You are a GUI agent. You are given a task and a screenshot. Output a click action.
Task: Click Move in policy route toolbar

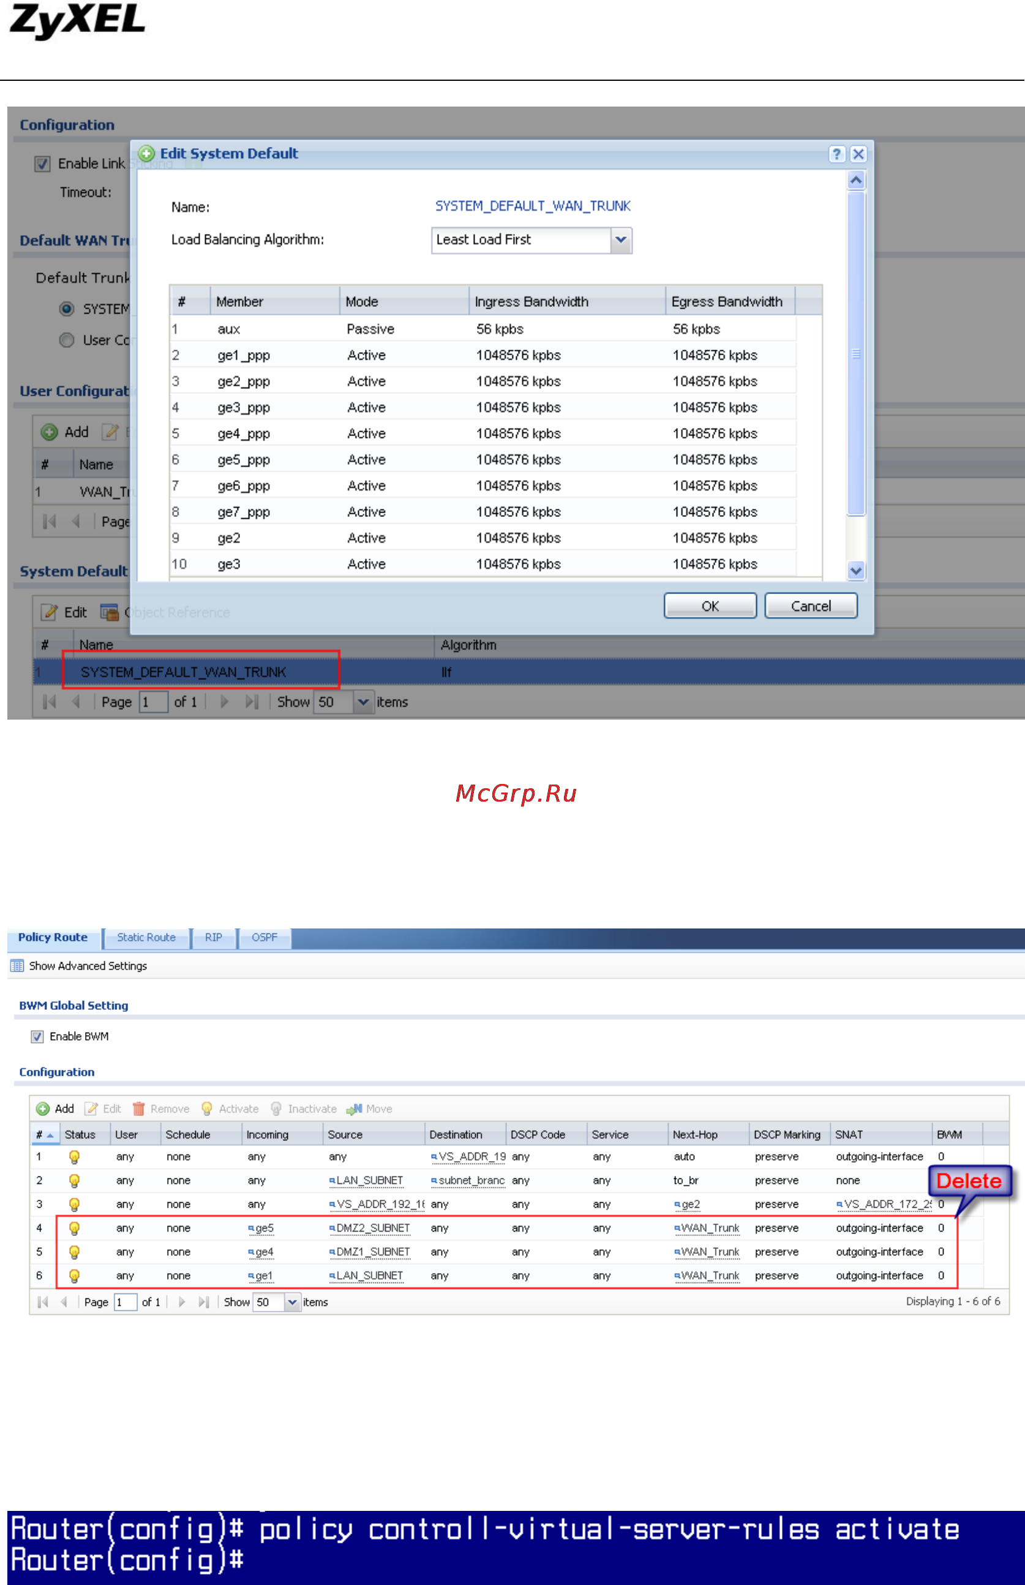[369, 1109]
